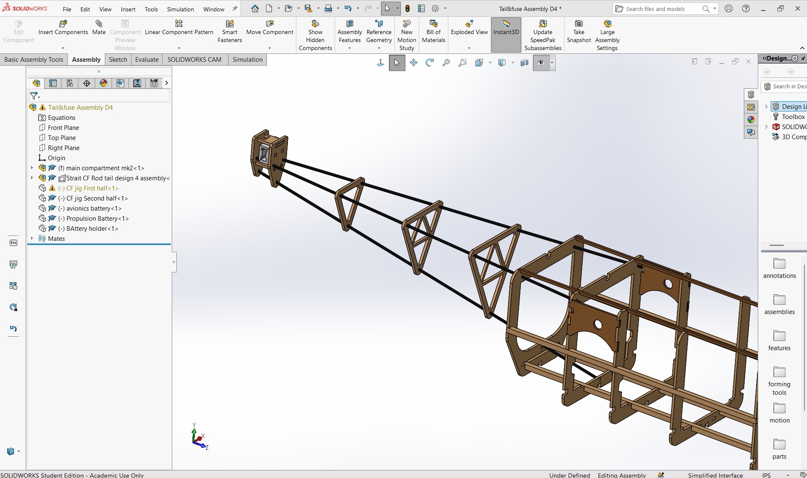This screenshot has width=807, height=478.
Task: Click the Rebuild traffic light icon
Action: click(x=407, y=8)
